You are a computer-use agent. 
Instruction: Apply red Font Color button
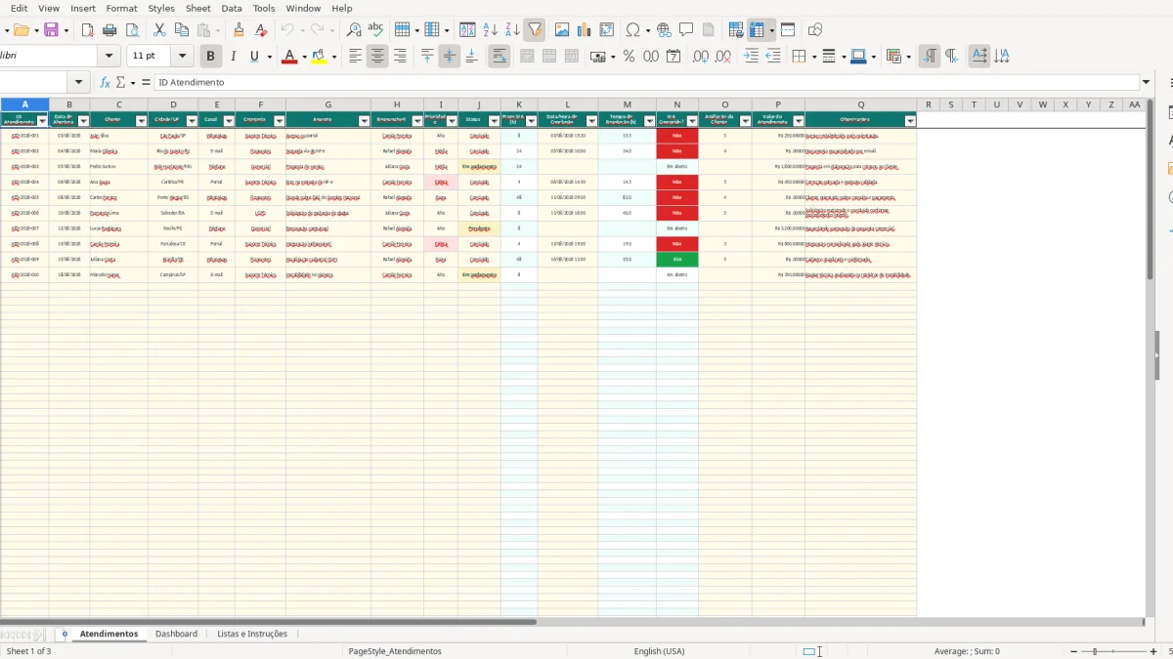[x=288, y=57]
